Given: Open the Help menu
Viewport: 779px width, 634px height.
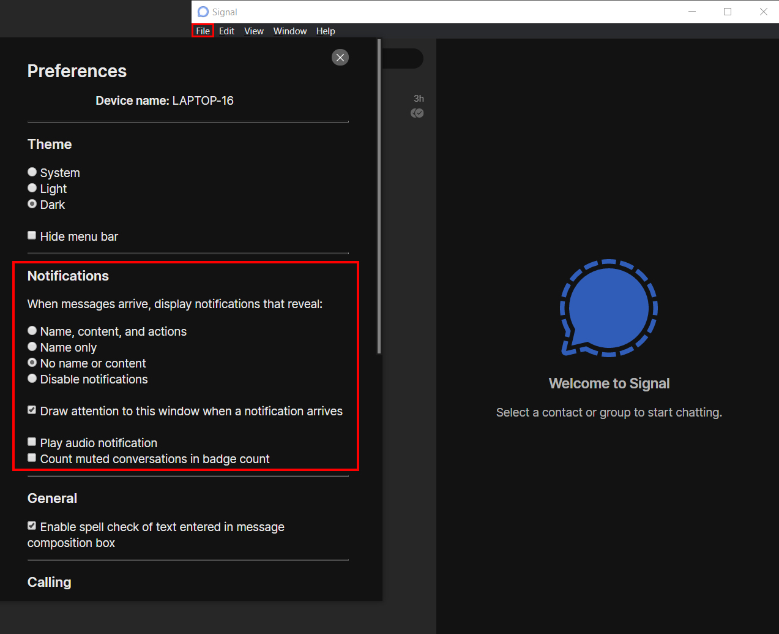Looking at the screenshot, I should coord(326,31).
